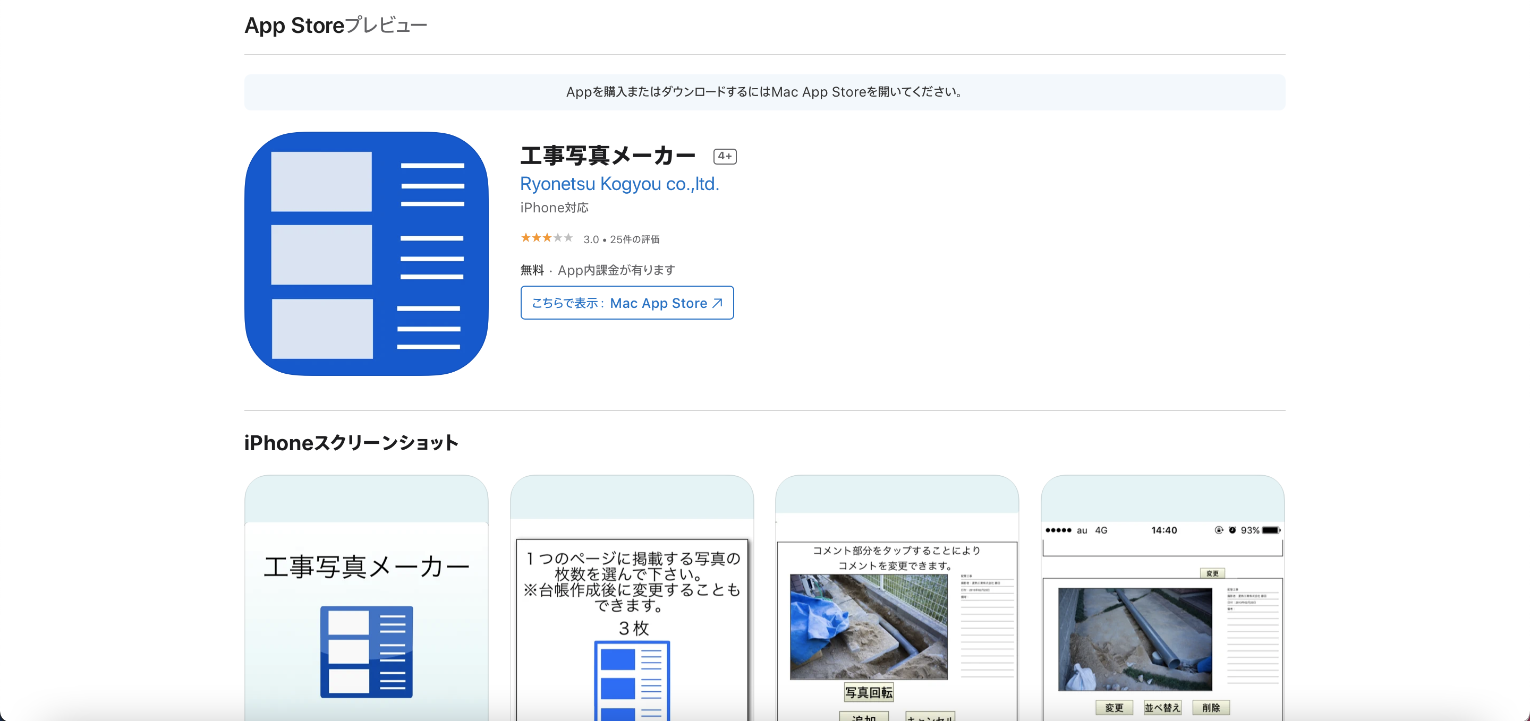Click the blue ledger icon in the first screenshot
The width and height of the screenshot is (1530, 721).
[366, 651]
